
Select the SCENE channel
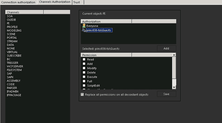[11, 34]
